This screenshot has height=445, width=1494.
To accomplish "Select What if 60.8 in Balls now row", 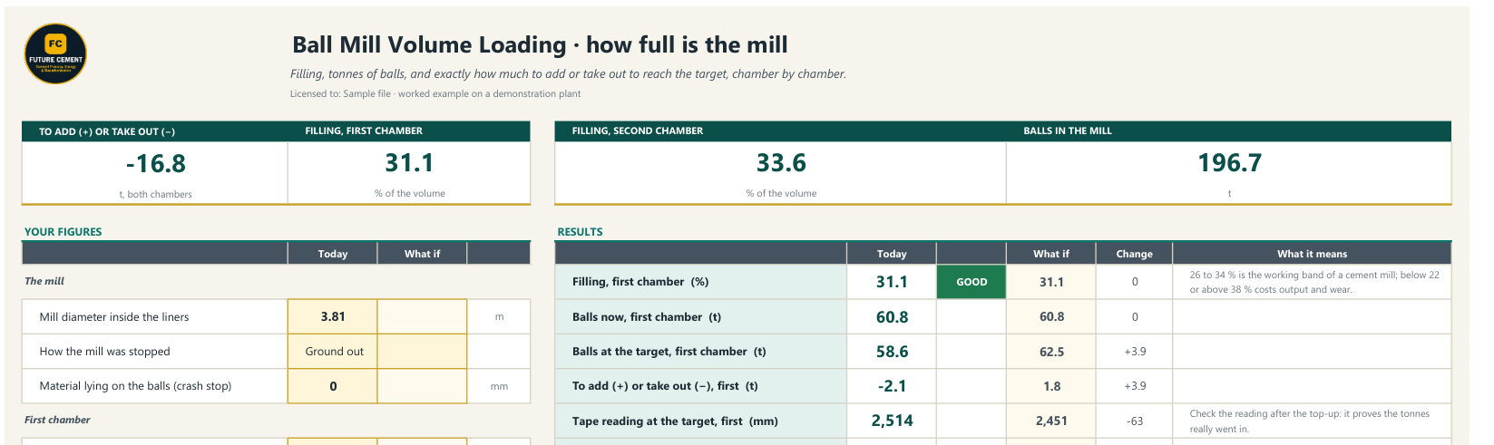I will pos(1051,317).
